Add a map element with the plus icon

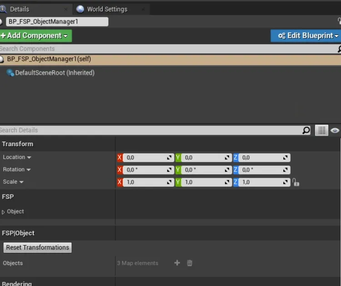177,263
